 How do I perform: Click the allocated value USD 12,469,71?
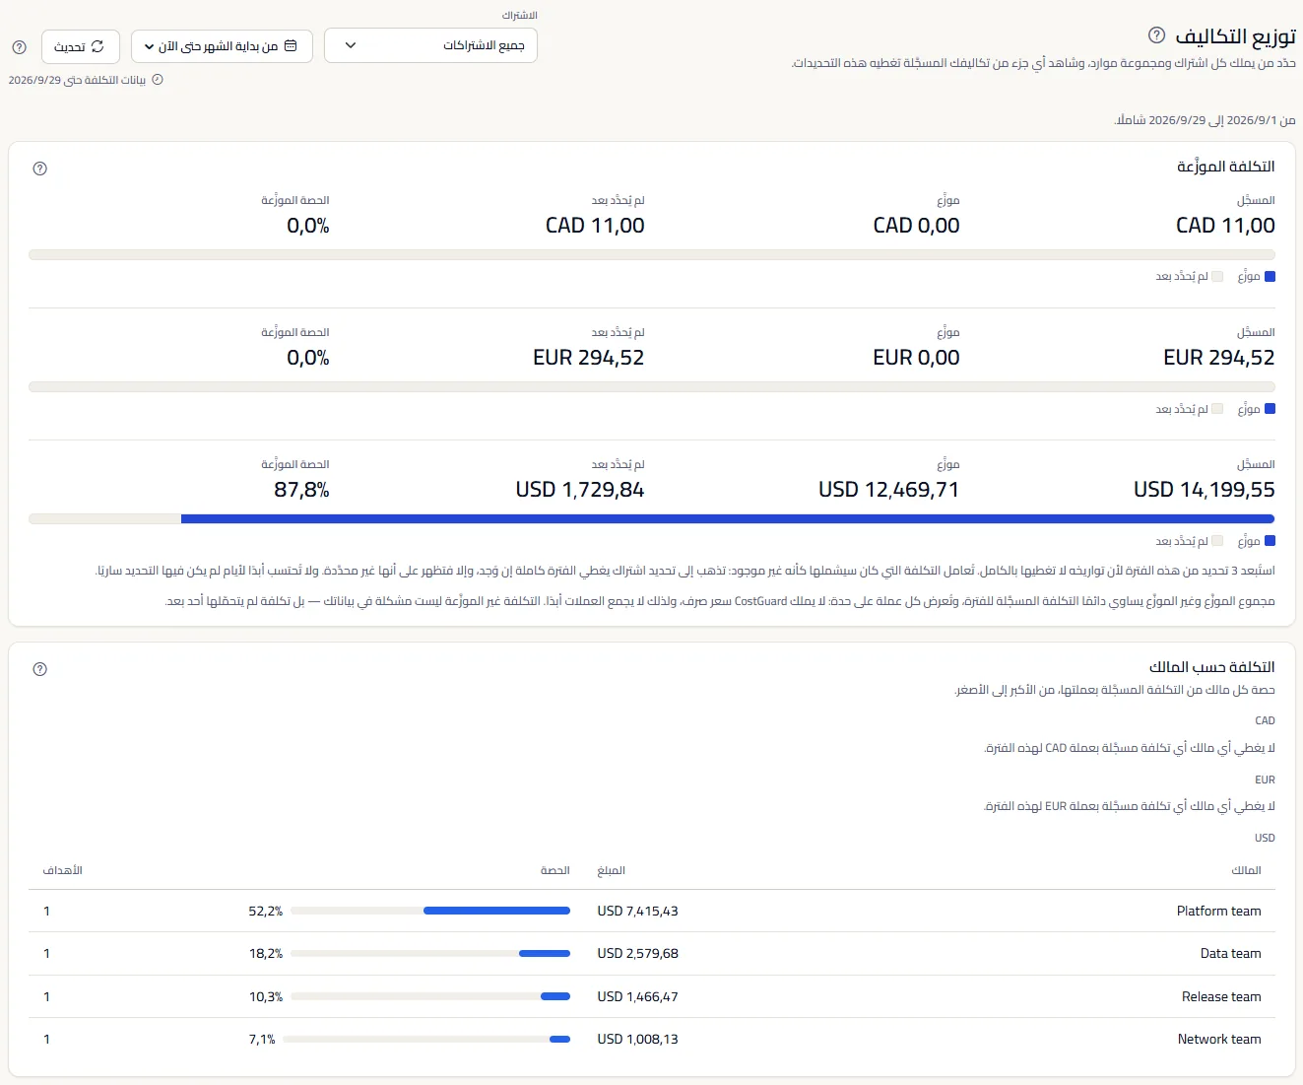pyautogui.click(x=889, y=490)
